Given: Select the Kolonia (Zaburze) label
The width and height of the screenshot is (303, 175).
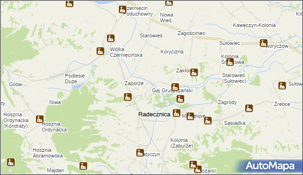Looking at the screenshot, I should (x=181, y=143).
